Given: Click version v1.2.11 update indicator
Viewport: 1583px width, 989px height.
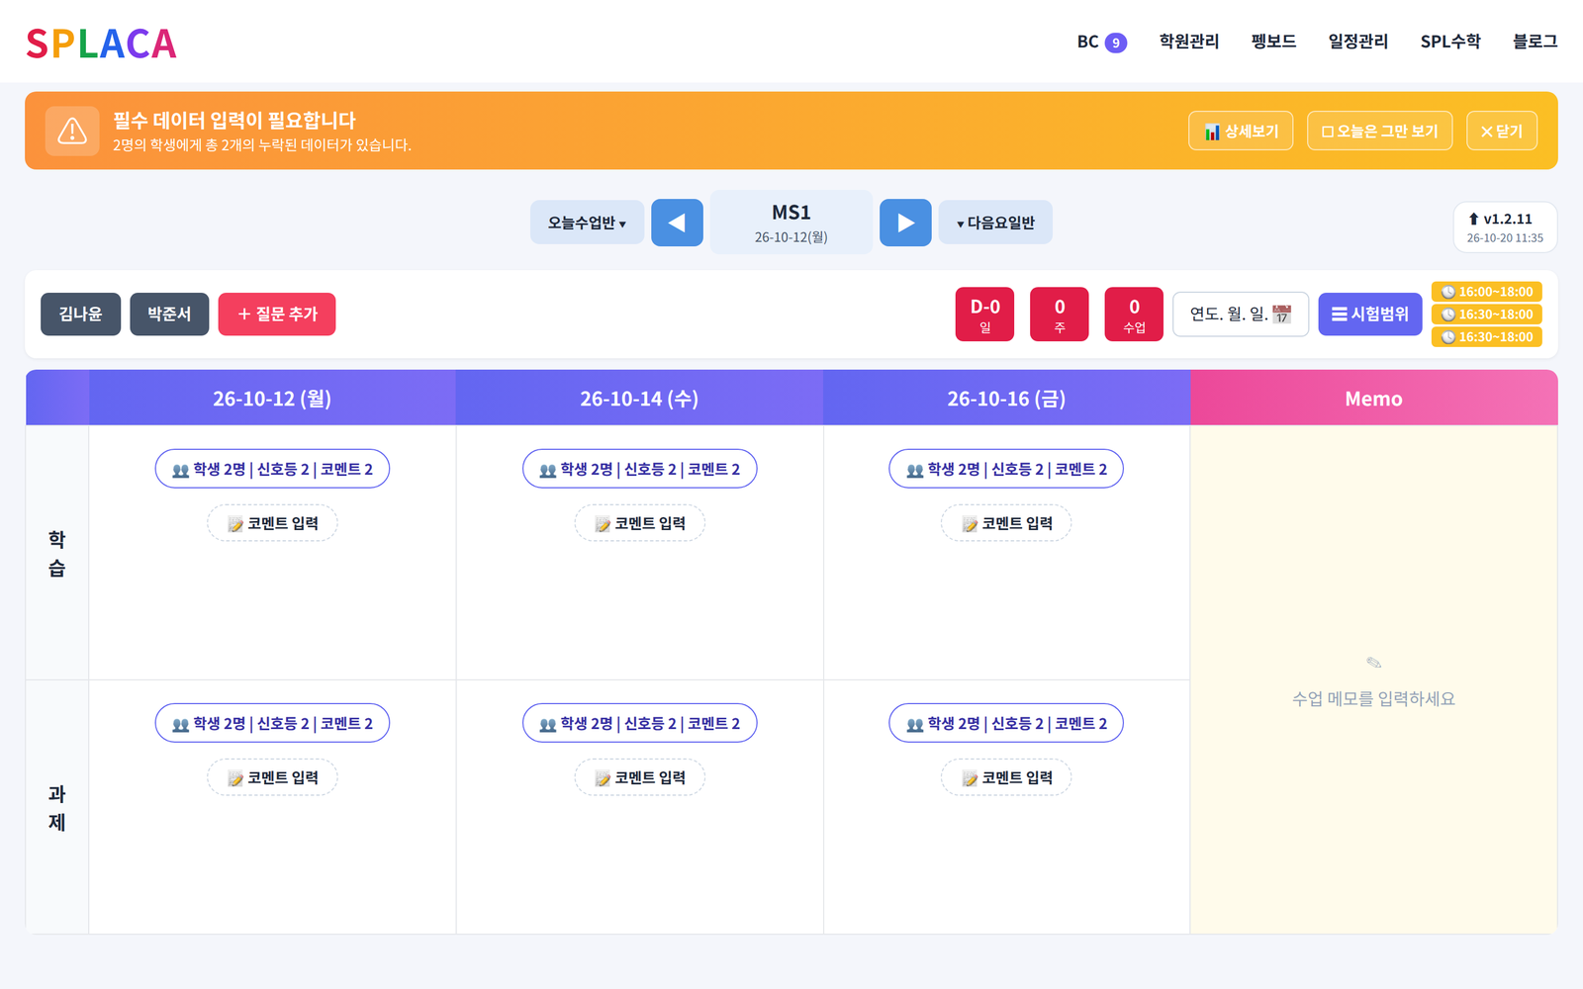Looking at the screenshot, I should point(1505,226).
